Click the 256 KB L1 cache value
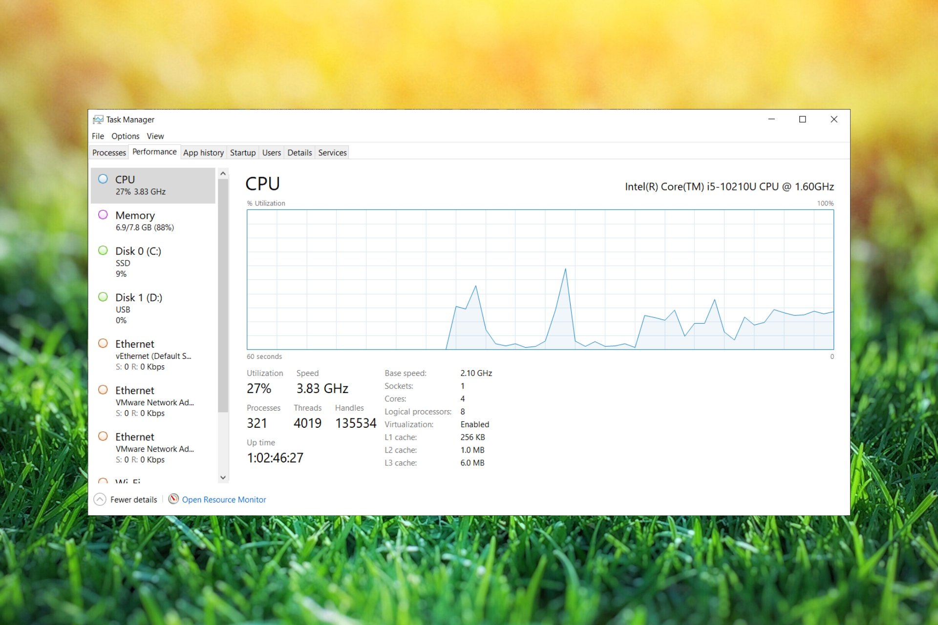Viewport: 938px width, 625px height. click(472, 437)
